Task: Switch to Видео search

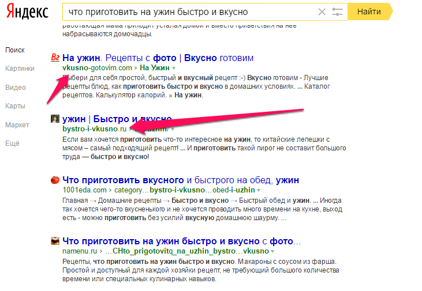Action: pyautogui.click(x=16, y=88)
